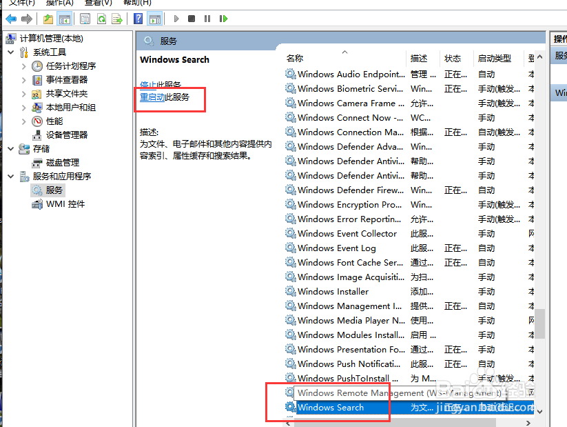The image size is (567, 427).
Task: Select the Windows Camera Frame service row
Action: 409,103
